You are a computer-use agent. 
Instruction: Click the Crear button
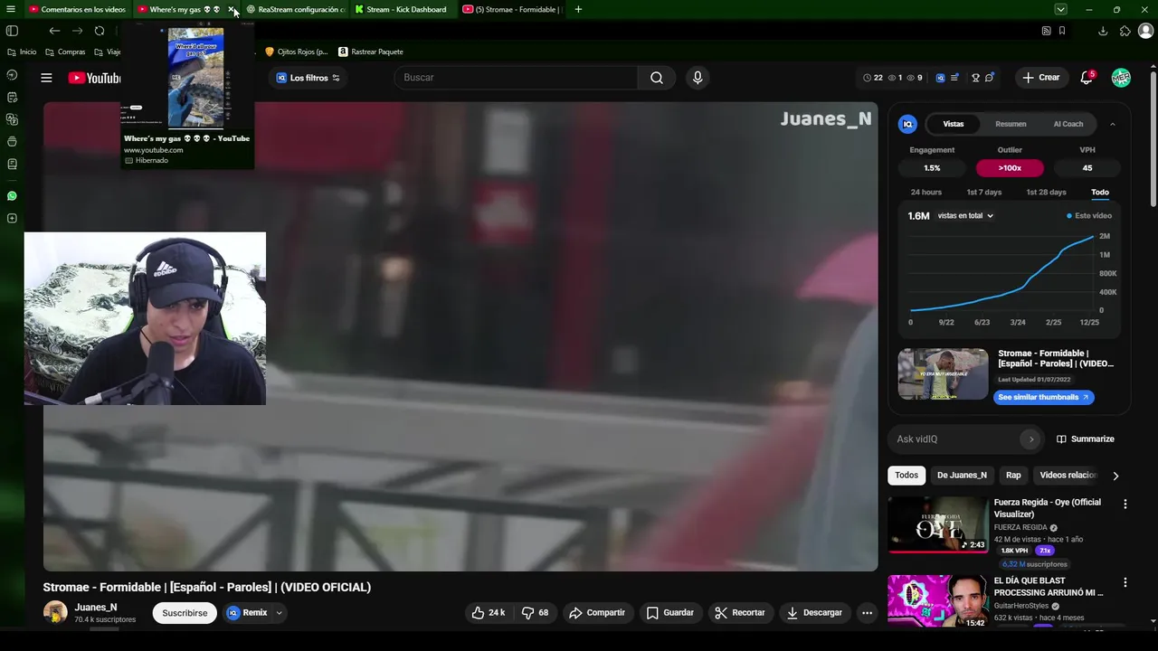point(1040,78)
